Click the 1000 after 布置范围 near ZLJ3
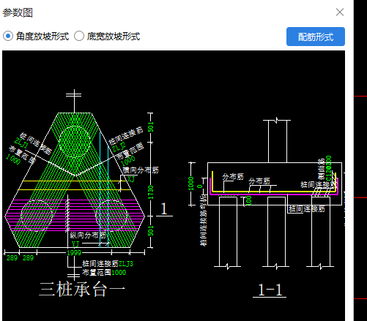367x321 pixels. pos(119,273)
